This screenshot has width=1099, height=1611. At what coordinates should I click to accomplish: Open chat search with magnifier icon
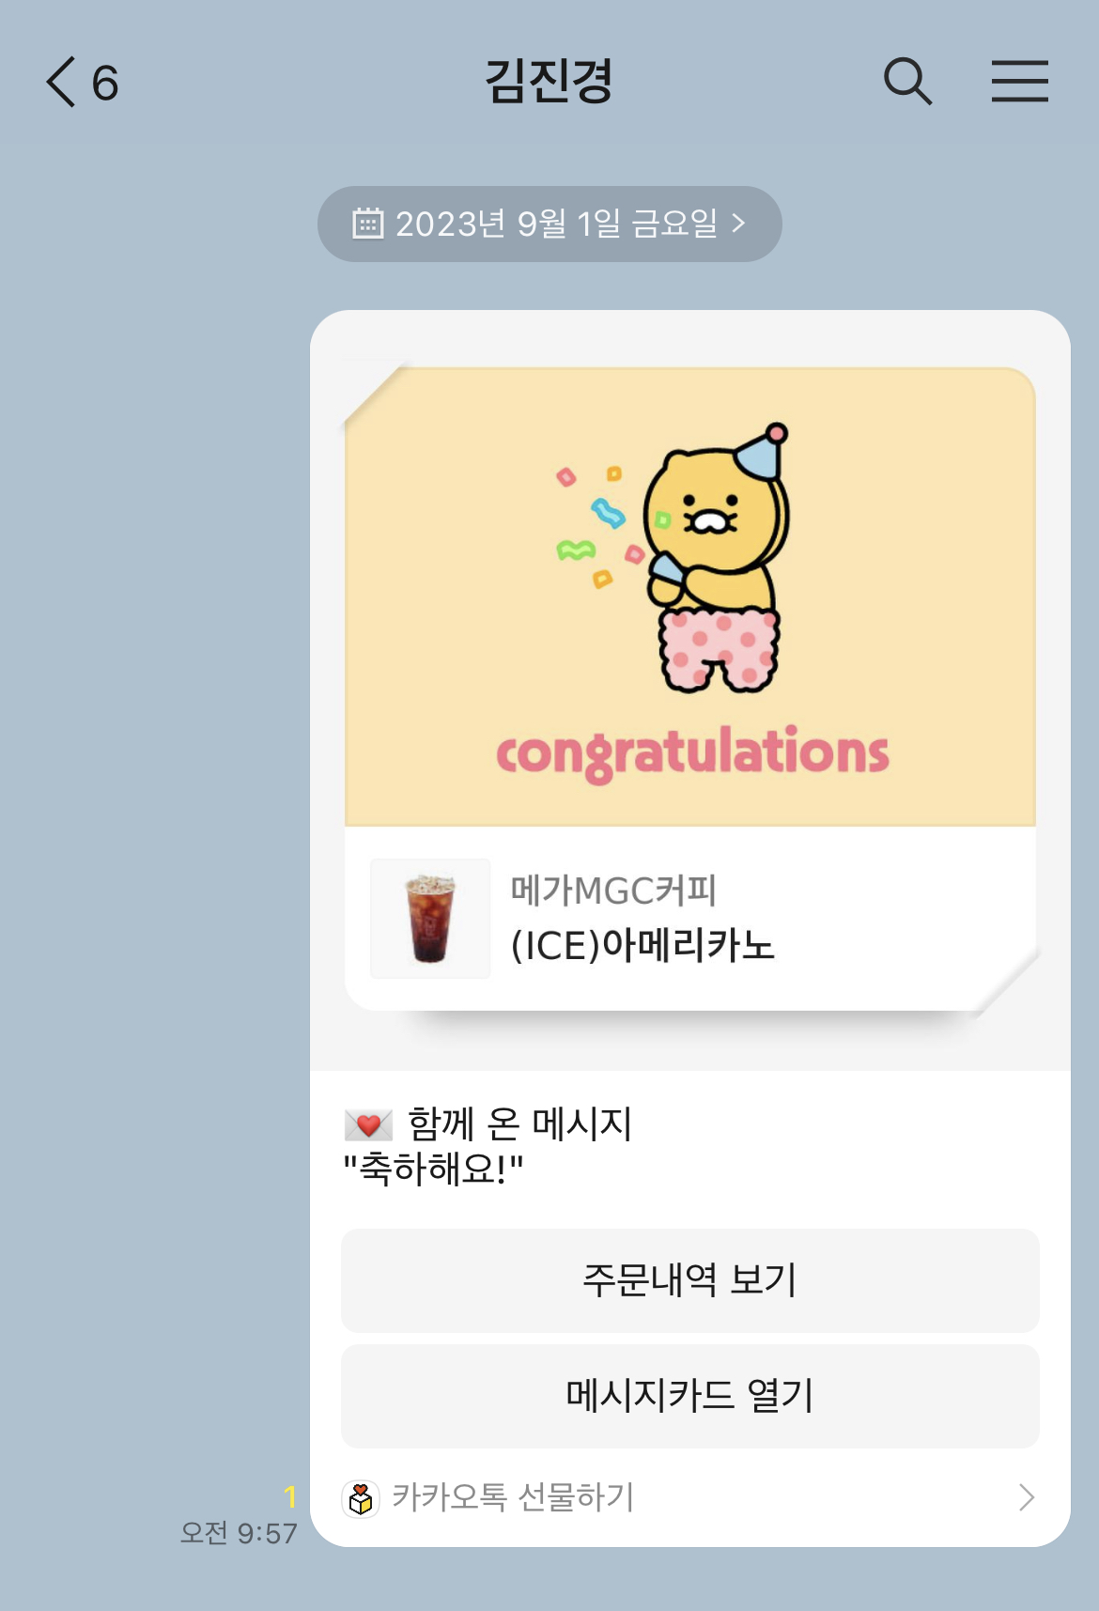tap(907, 81)
